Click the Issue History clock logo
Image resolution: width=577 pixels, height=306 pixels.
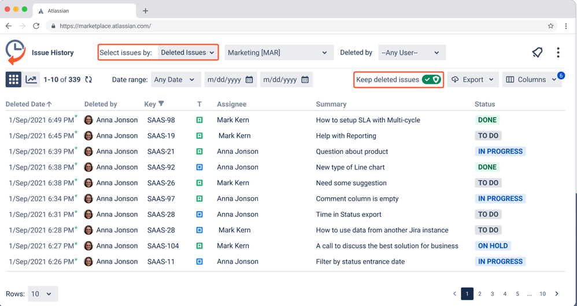point(16,52)
